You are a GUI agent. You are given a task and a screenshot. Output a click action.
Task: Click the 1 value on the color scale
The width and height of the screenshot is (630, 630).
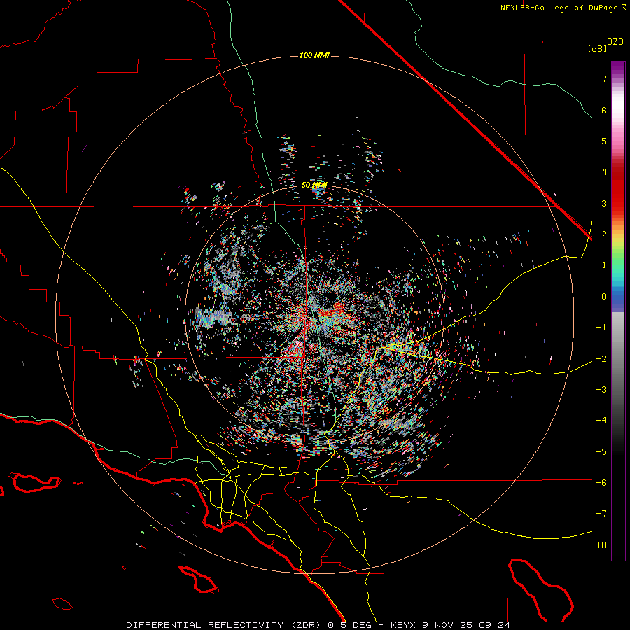pyautogui.click(x=604, y=265)
